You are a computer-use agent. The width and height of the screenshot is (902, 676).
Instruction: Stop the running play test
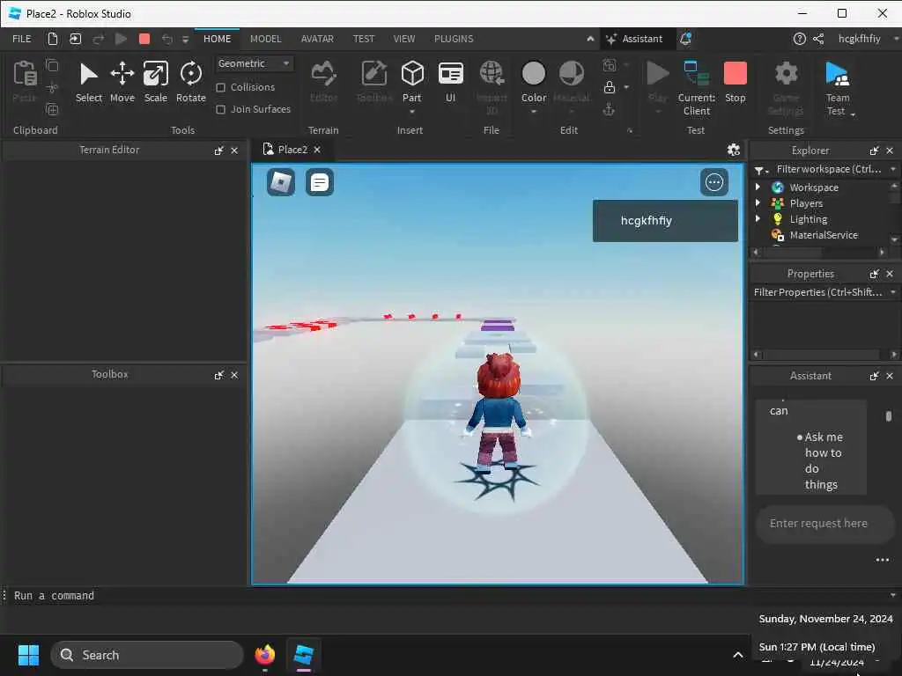click(735, 82)
